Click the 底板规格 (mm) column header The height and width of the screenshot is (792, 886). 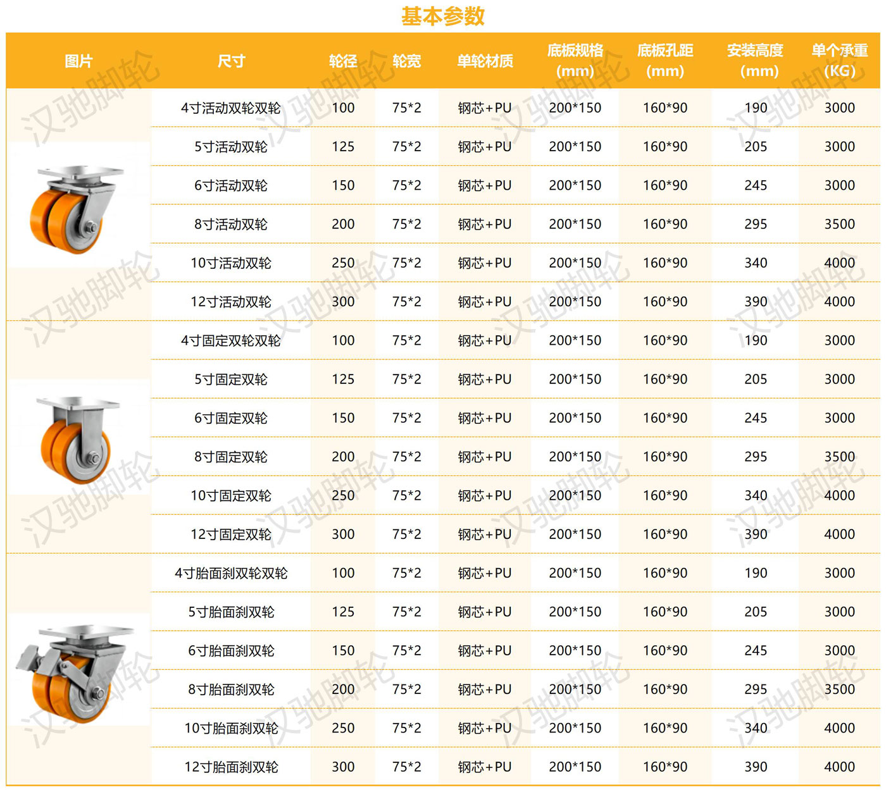(x=575, y=61)
